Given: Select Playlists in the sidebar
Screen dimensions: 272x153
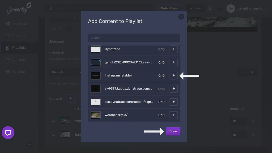Looking at the screenshot, I should coord(19,48).
